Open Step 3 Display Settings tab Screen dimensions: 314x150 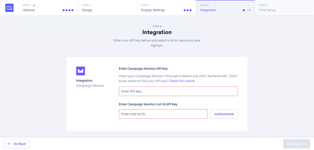coord(167,8)
